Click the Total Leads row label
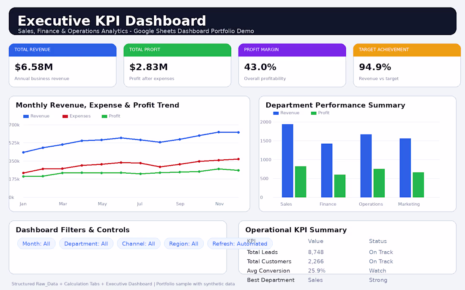This screenshot has height=290, width=465. [x=262, y=252]
